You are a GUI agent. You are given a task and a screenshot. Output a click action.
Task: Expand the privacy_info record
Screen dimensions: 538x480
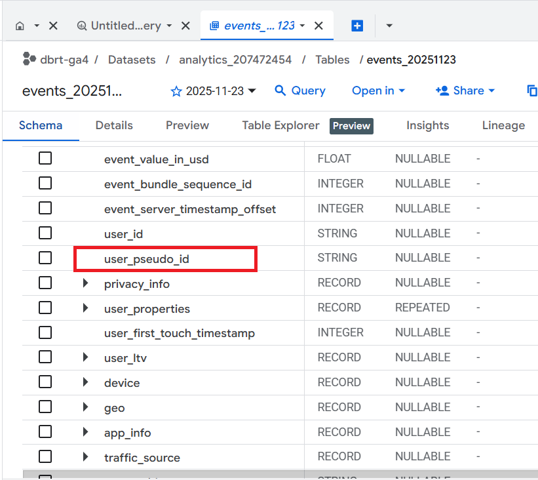tap(85, 283)
